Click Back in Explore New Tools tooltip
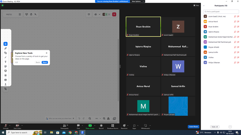The image size is (241, 135). (38, 63)
